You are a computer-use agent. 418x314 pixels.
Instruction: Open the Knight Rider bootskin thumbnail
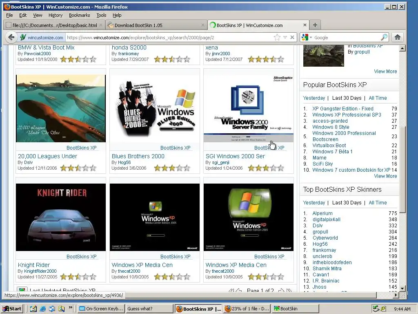pyautogui.click(x=61, y=218)
